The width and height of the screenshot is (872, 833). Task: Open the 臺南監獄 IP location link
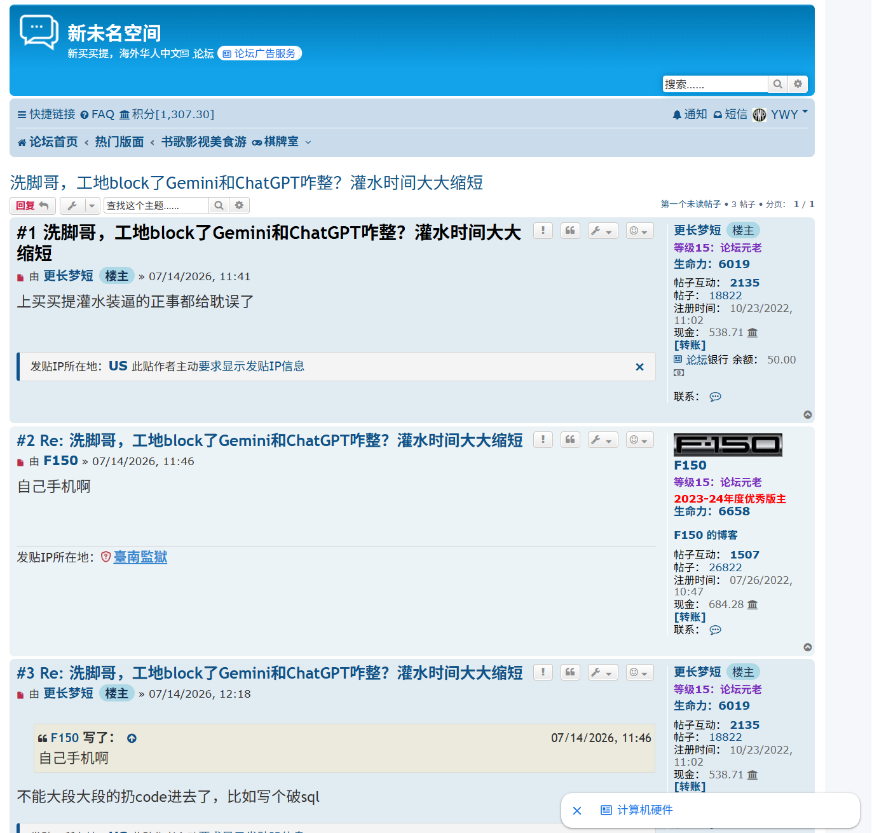click(x=140, y=557)
